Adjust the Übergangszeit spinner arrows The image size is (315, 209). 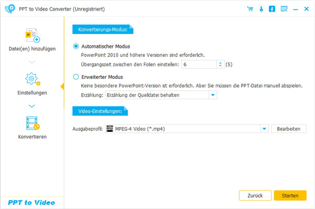[x=220, y=65]
